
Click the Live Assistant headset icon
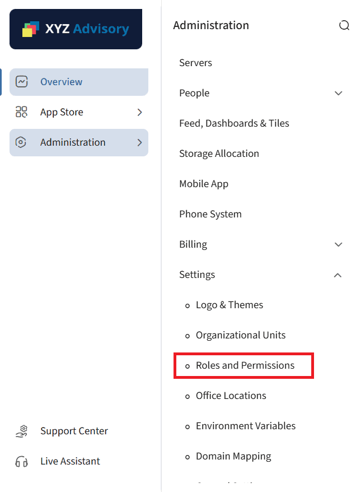coord(21,461)
